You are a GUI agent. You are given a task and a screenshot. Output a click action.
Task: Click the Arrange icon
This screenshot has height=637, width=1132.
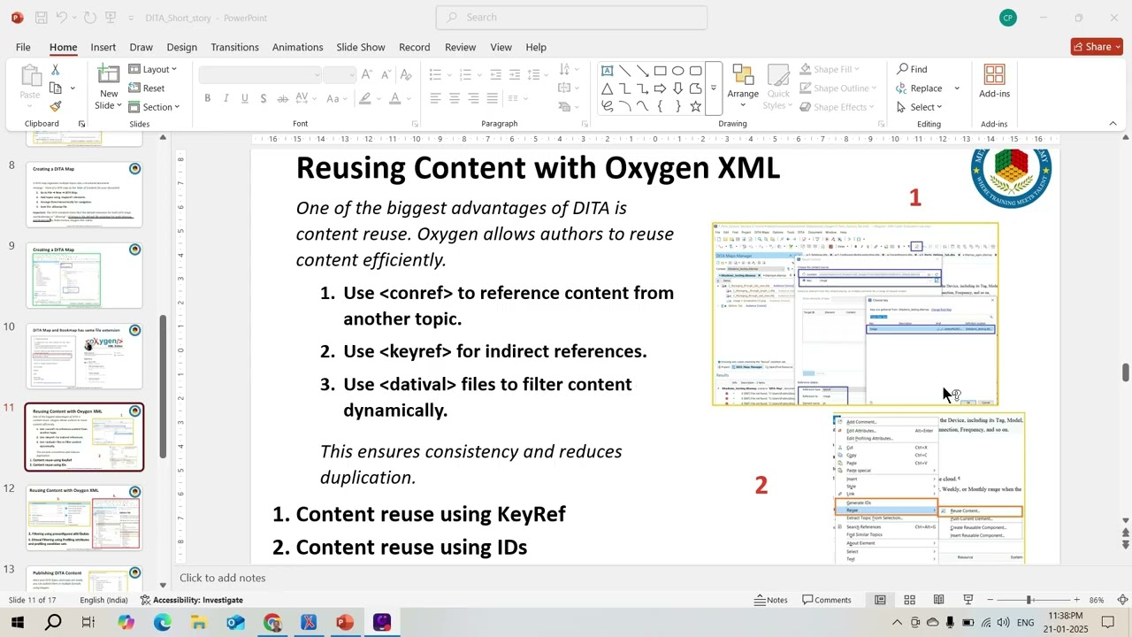pyautogui.click(x=743, y=76)
